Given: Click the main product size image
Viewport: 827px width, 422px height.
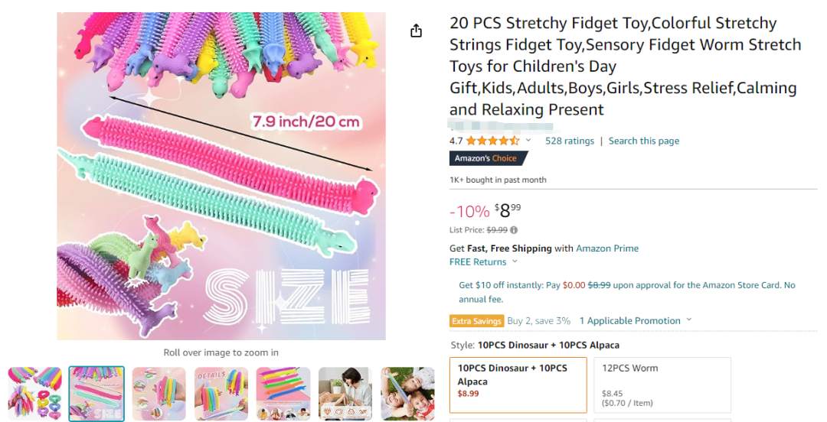Looking at the screenshot, I should pyautogui.click(x=221, y=176).
